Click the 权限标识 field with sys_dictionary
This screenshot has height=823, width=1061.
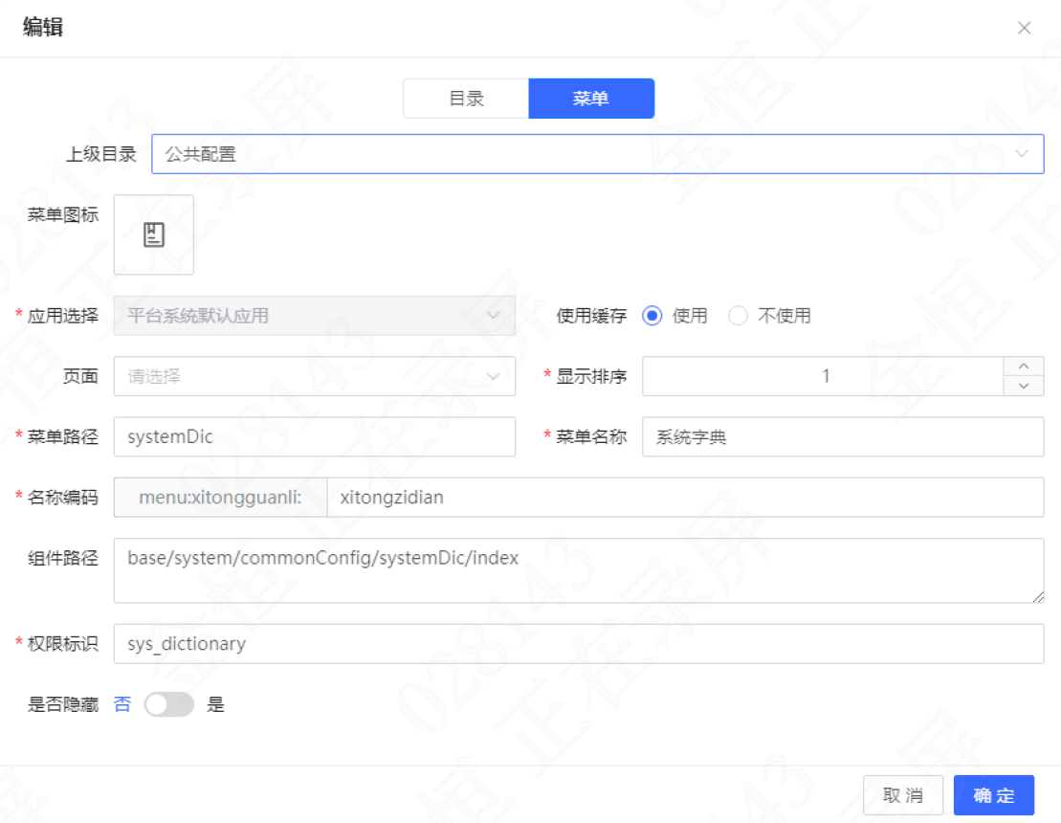pos(579,644)
